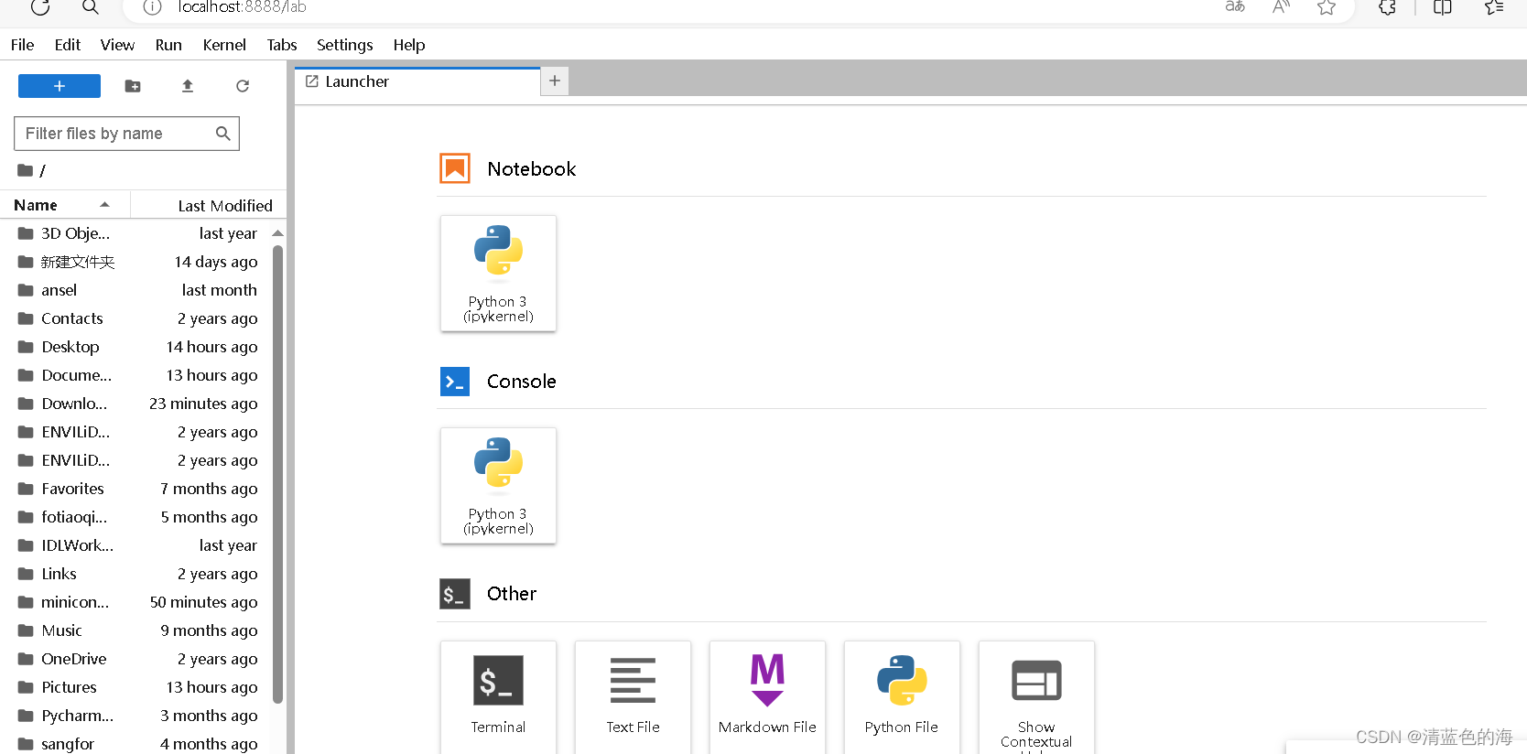Screen dimensions: 1527x754
Task: Open Show Contextual Help card
Action: point(1036,697)
